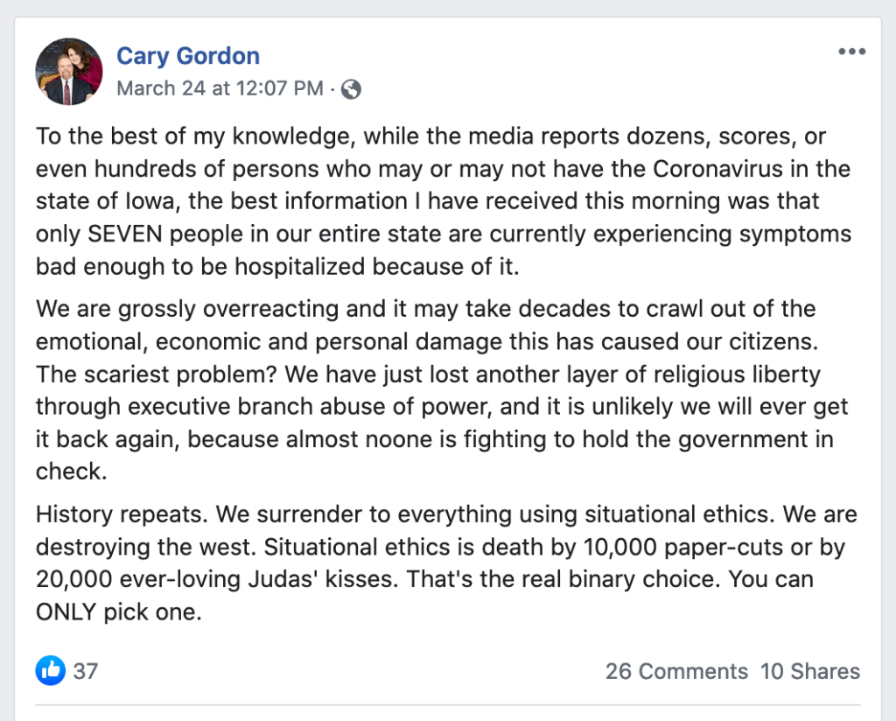View the 37 reactions count
Viewport: 896px width, 721px height.
click(x=86, y=671)
